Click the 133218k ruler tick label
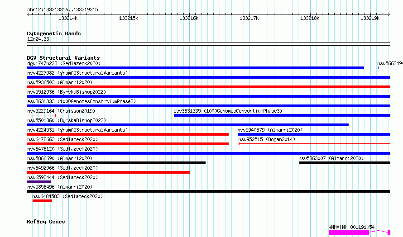Viewport: 403px width, 237px height. click(310, 18)
